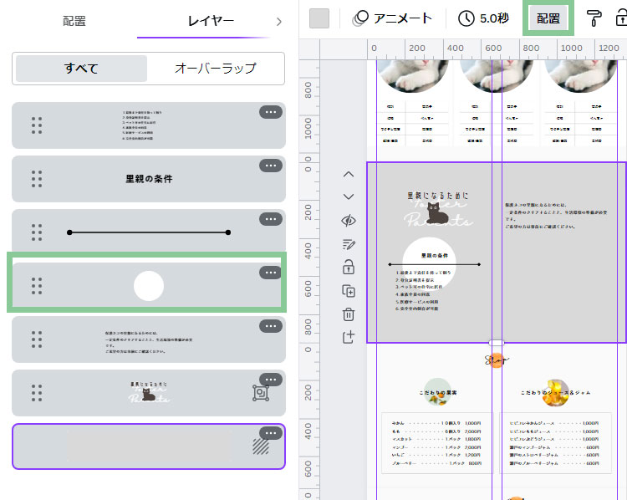Duplicate the page with the copy icon

pos(349,291)
